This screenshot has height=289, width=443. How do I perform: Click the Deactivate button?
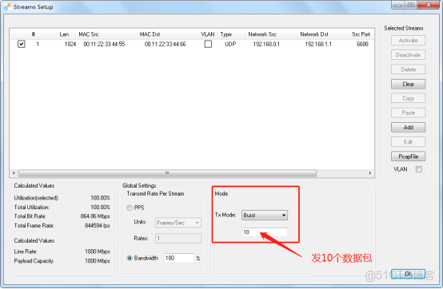click(x=408, y=55)
